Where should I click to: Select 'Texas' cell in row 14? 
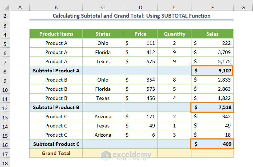[103, 126]
